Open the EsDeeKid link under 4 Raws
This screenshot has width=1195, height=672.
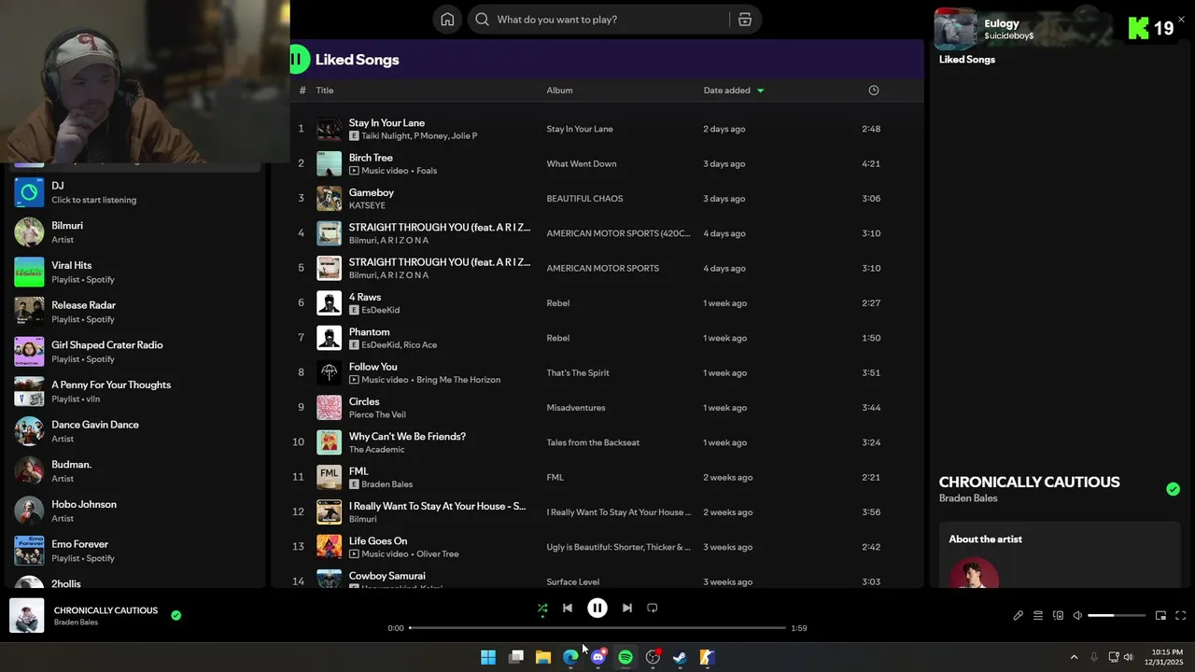pyautogui.click(x=380, y=310)
